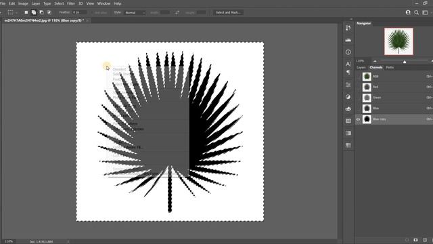This screenshot has width=433, height=244.
Task: Select the Red channel row
Action: point(394,87)
